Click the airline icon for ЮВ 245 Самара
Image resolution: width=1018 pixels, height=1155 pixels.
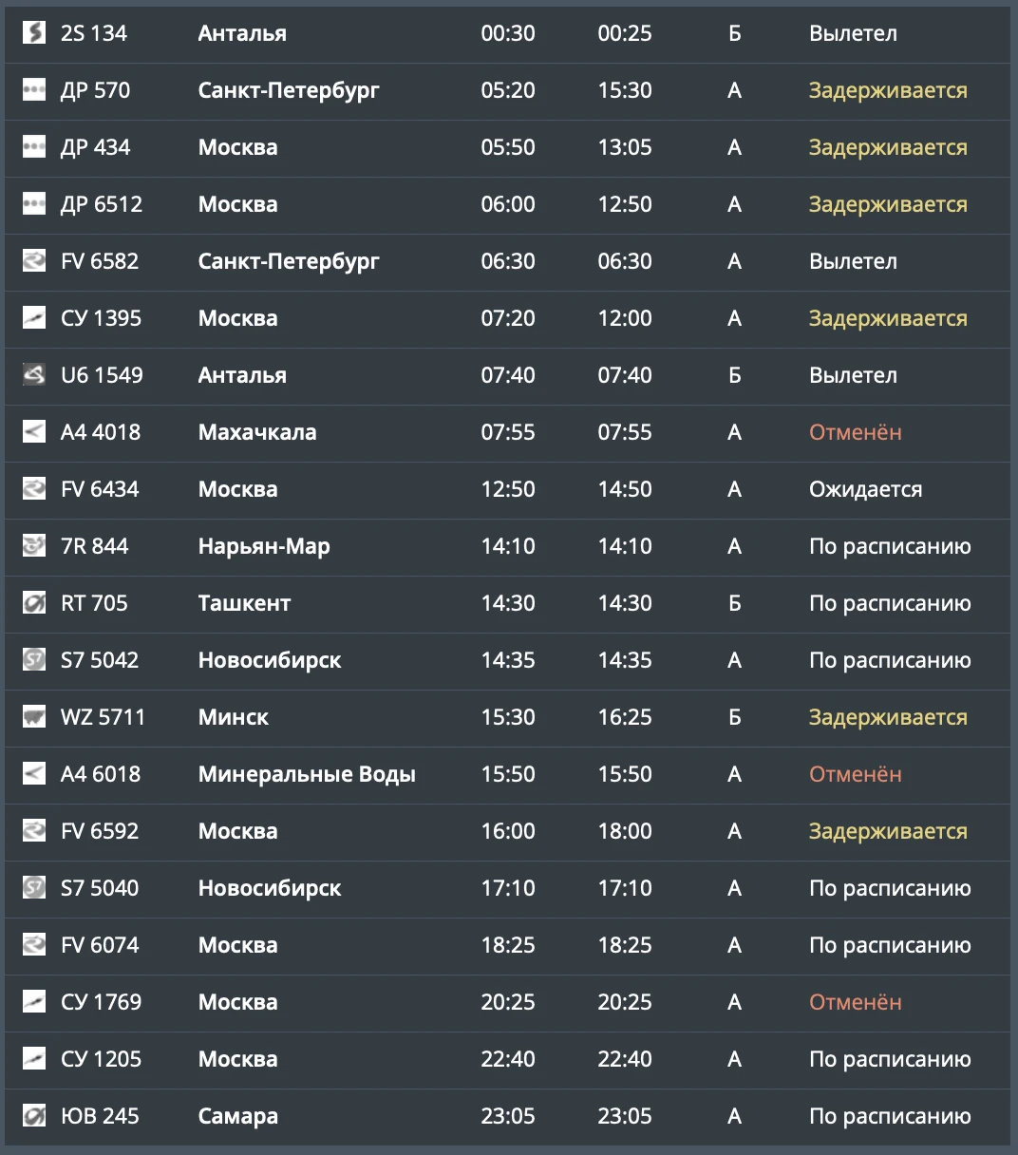tap(34, 1116)
